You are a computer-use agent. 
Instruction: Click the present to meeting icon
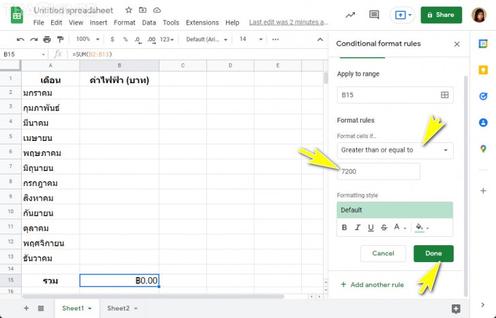point(400,15)
